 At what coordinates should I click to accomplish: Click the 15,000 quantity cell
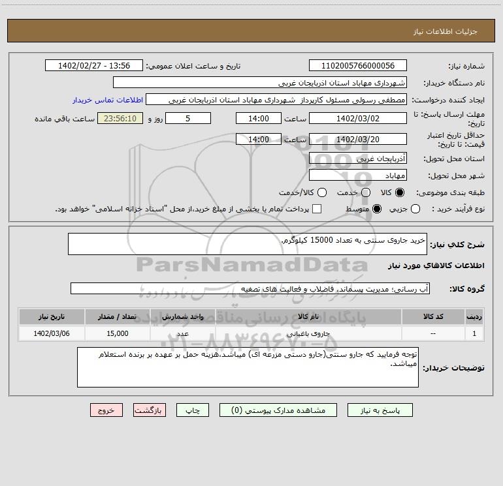tap(118, 334)
